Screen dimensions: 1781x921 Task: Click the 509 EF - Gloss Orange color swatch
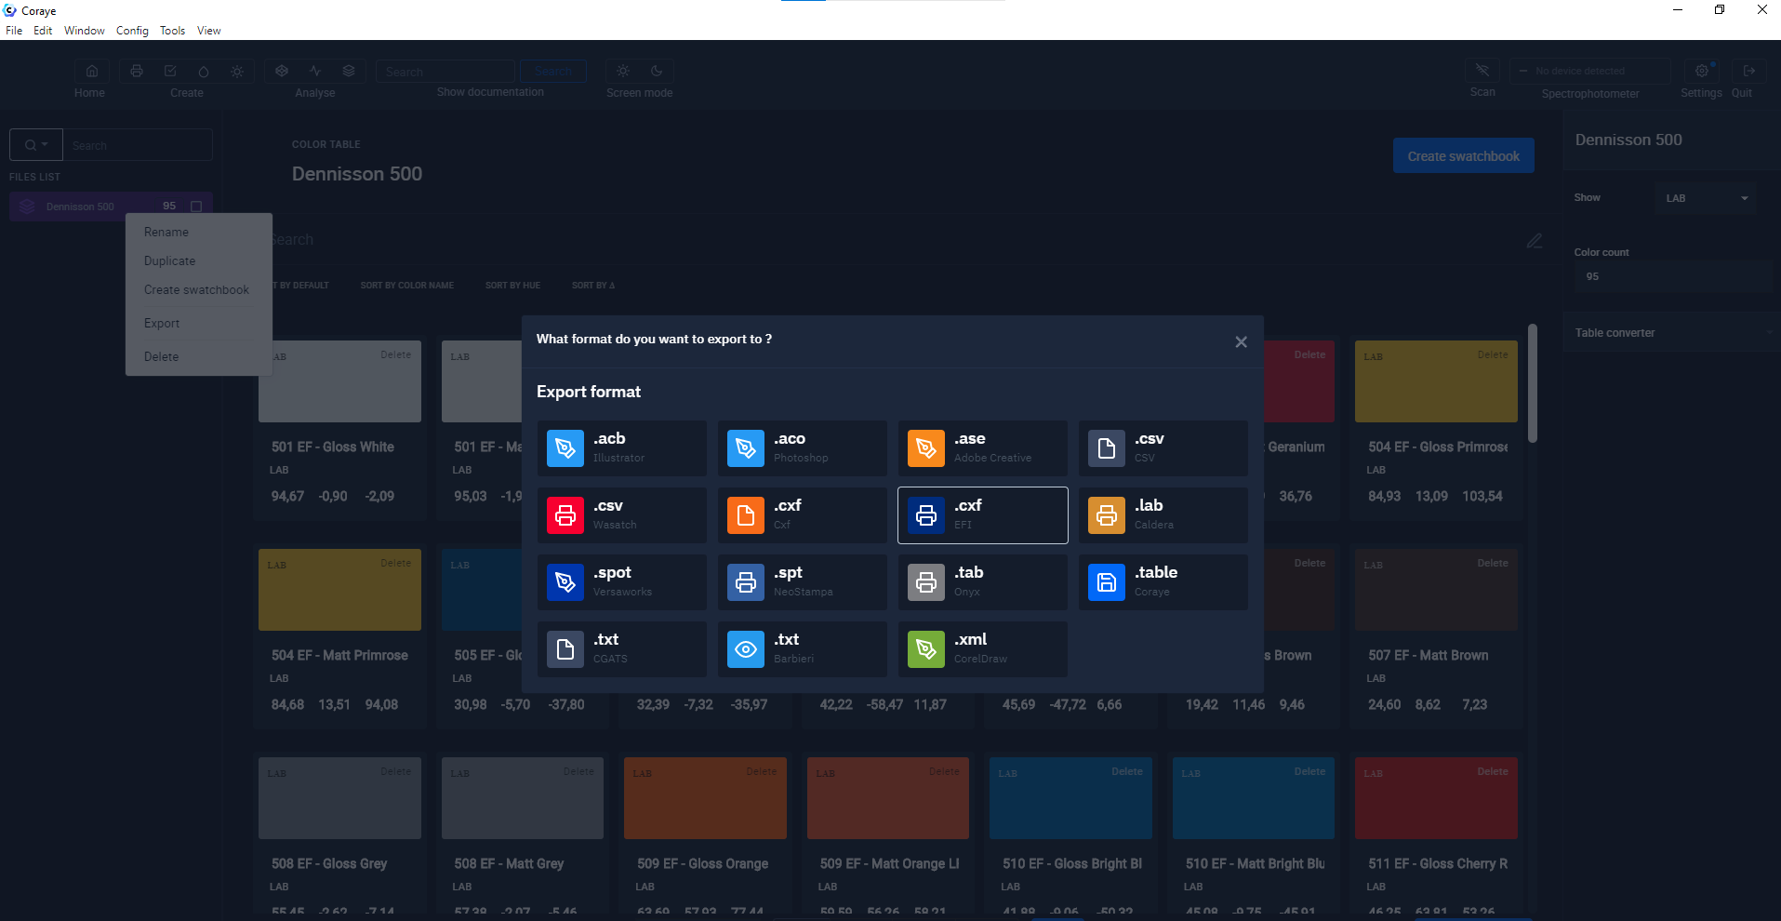tap(705, 798)
